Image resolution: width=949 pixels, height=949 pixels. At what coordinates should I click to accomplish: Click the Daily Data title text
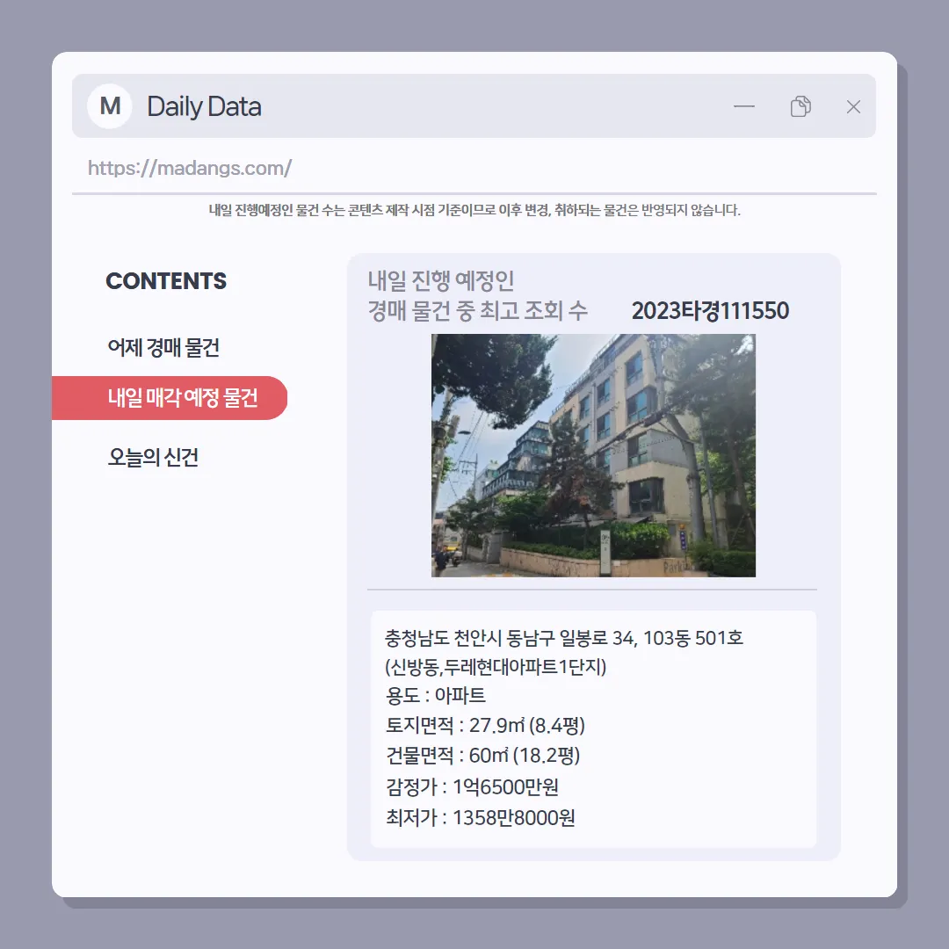pos(204,107)
